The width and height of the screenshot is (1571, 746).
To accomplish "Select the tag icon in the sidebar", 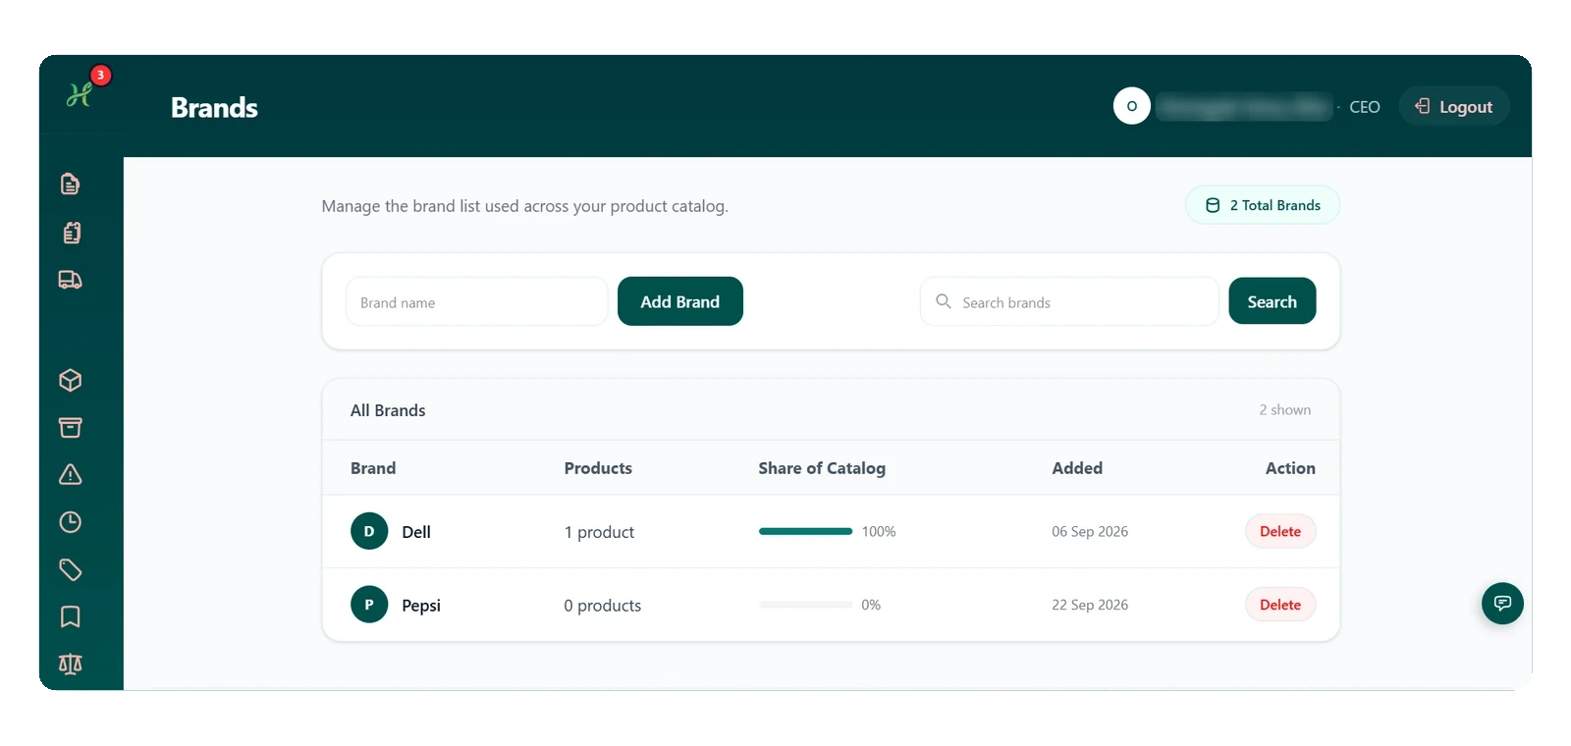I will 70,569.
